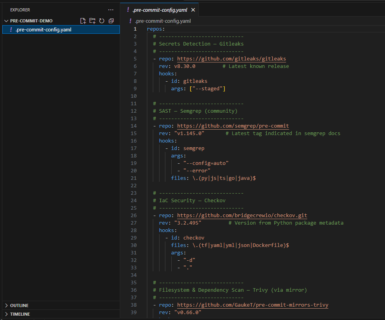This screenshot has height=320, width=385.
Task: Click 'args:' on line 18
Action: [x=178, y=156]
